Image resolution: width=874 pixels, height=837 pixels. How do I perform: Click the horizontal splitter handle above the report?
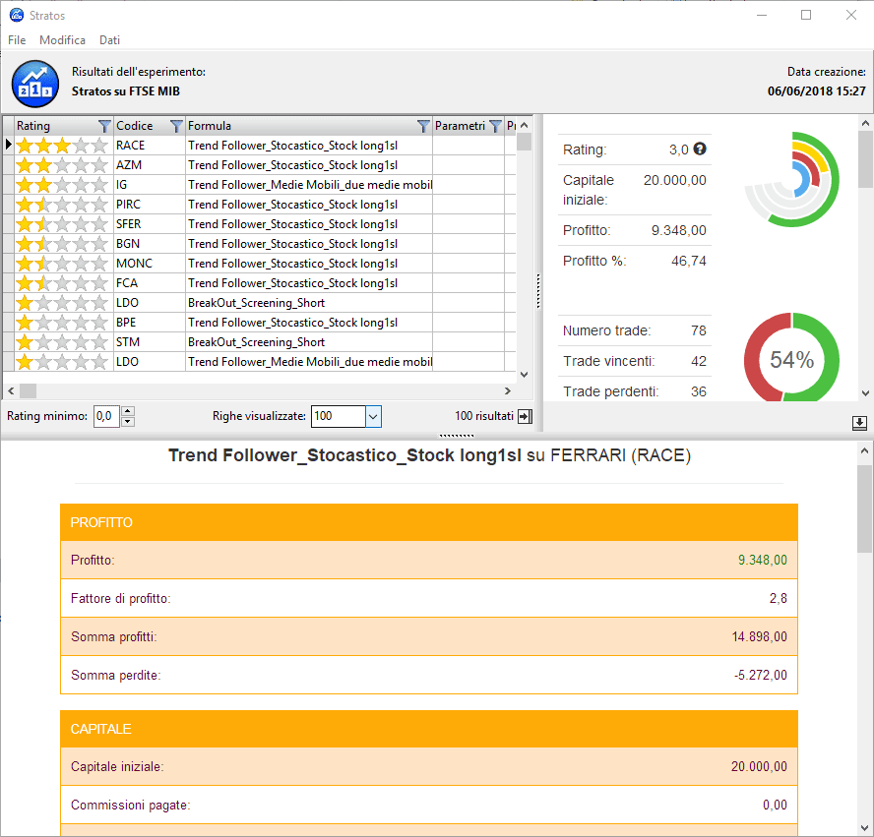456,436
